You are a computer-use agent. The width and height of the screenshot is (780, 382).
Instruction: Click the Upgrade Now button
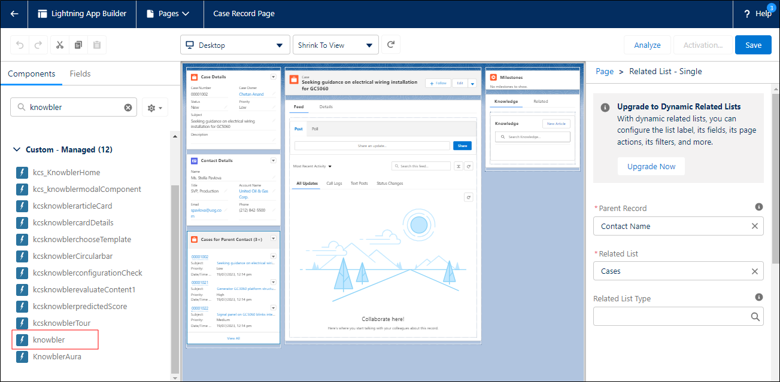(x=651, y=166)
